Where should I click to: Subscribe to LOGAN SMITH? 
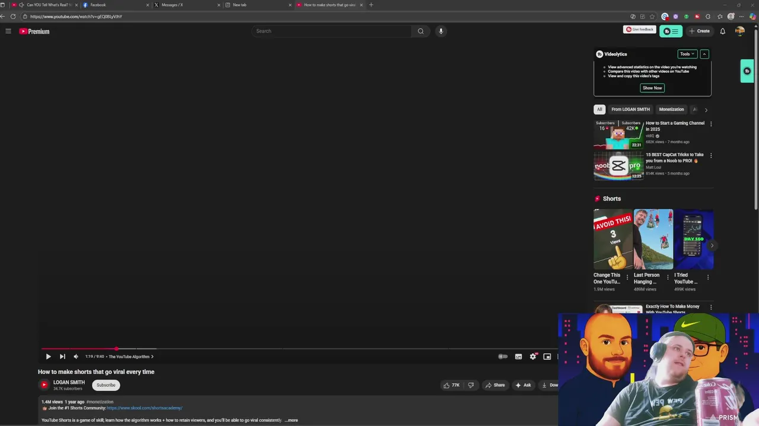pyautogui.click(x=106, y=385)
